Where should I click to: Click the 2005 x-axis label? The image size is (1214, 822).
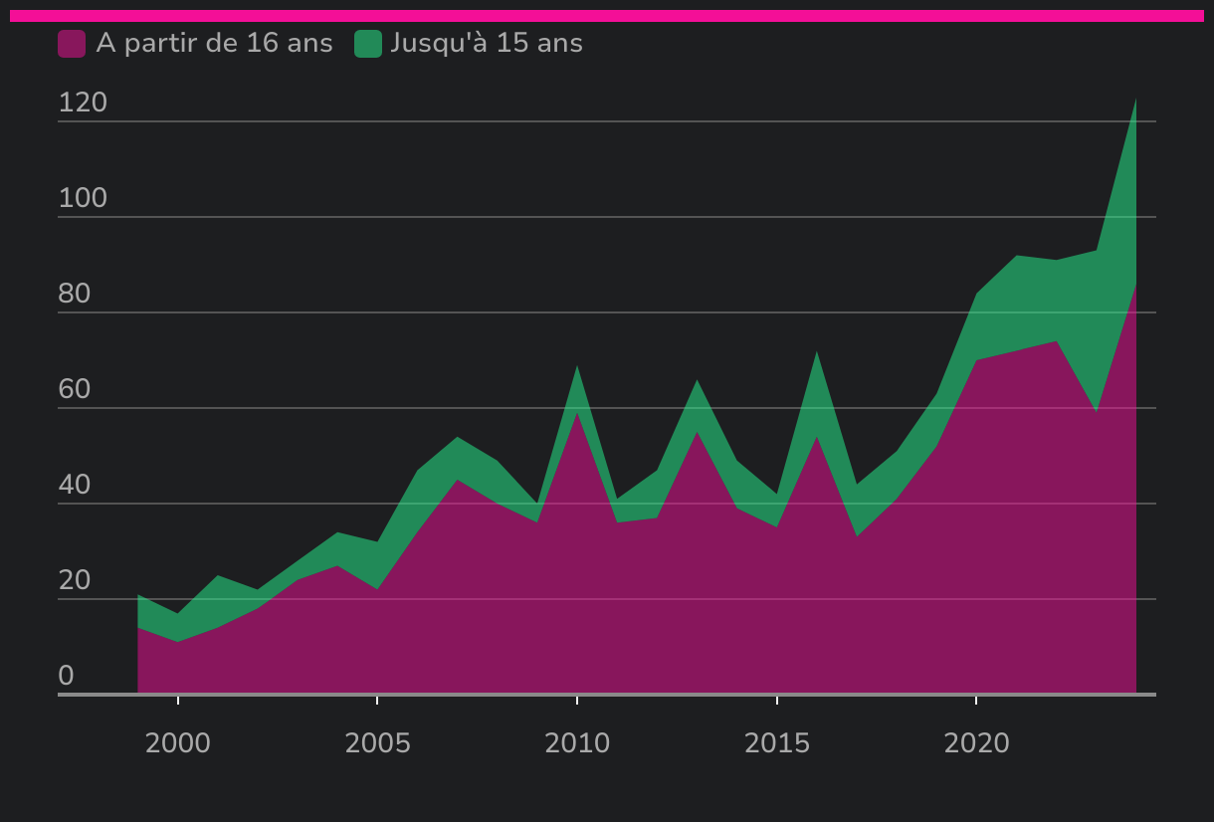click(377, 743)
